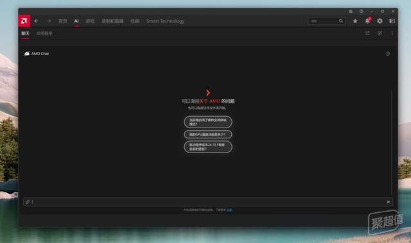
Task: Select the 应用程序 sub-tab
Action: [x=44, y=33]
